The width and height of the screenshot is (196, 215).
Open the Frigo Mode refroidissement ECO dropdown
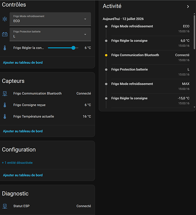50,19
